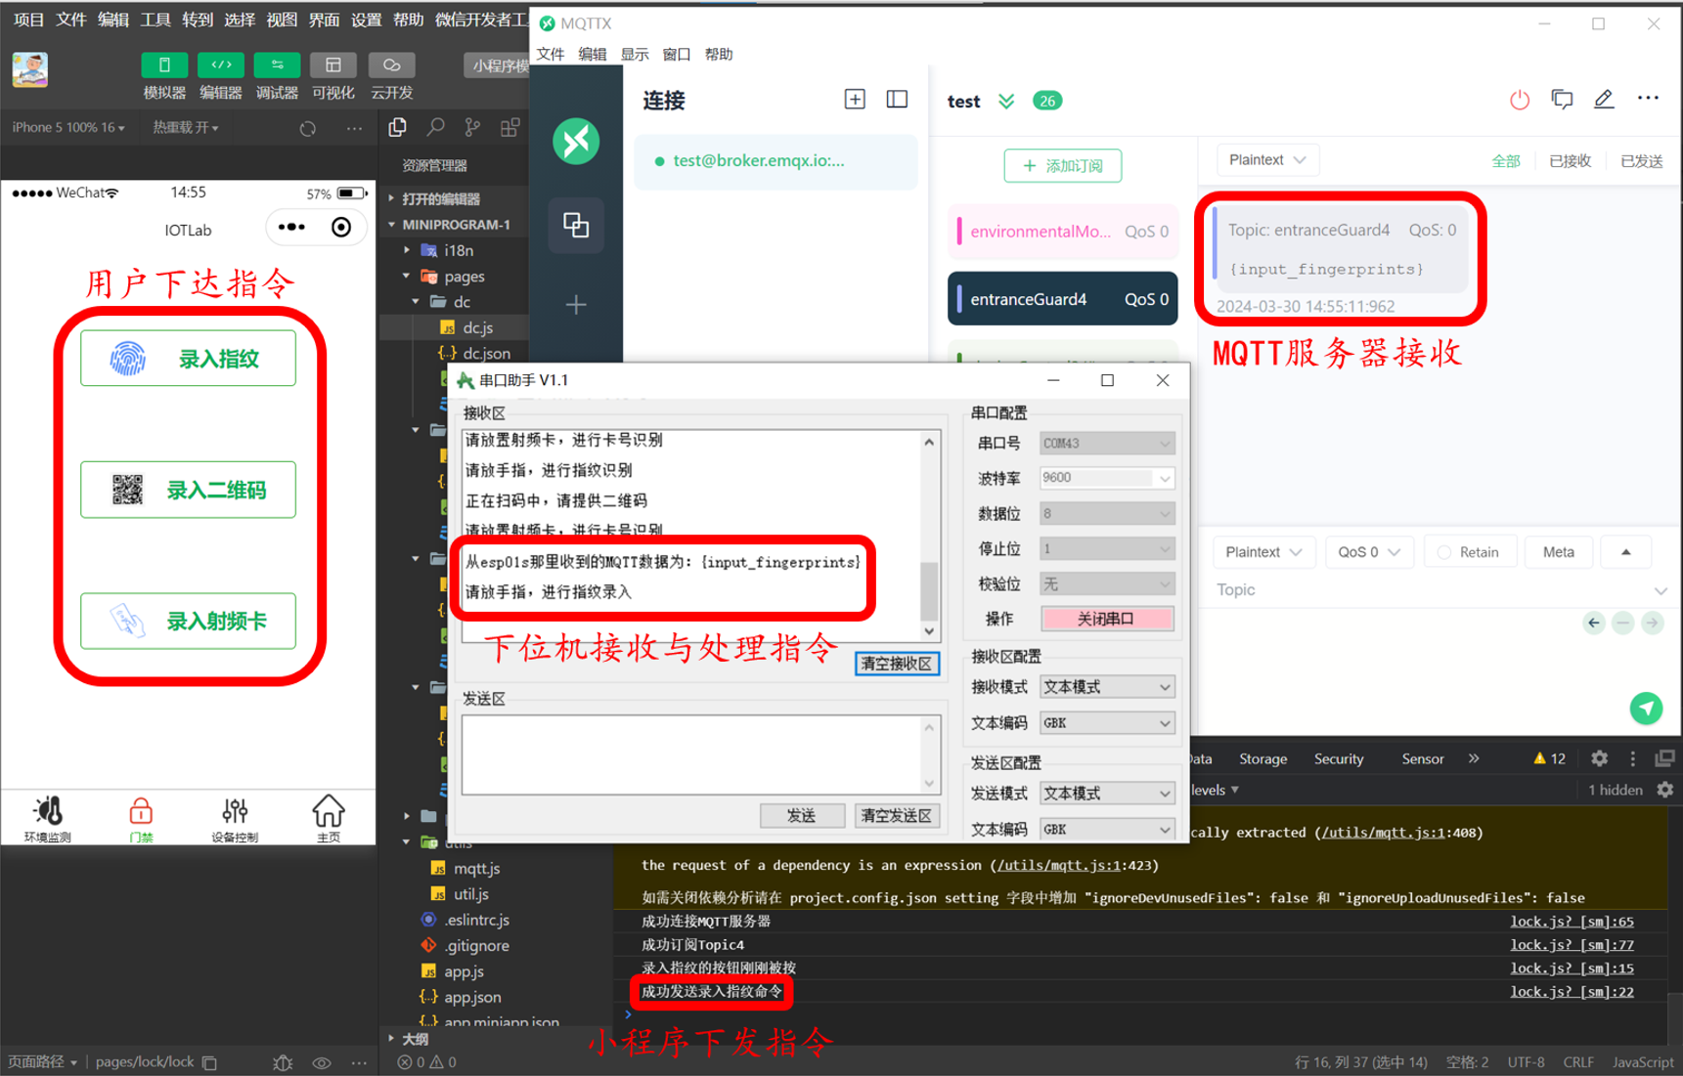Select environmentalMo... subscription topic
Viewport: 1683px width, 1076px height.
point(1062,232)
